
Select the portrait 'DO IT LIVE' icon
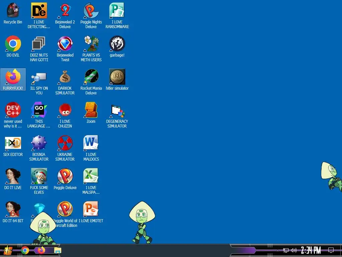pos(13,179)
